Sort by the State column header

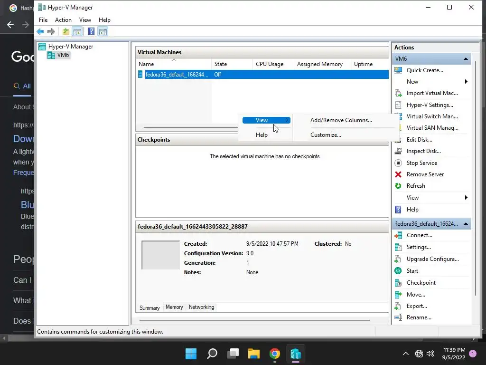(232, 64)
